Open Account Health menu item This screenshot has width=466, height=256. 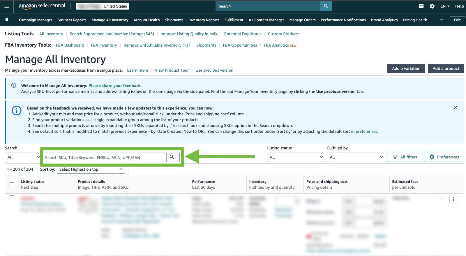[x=146, y=20]
